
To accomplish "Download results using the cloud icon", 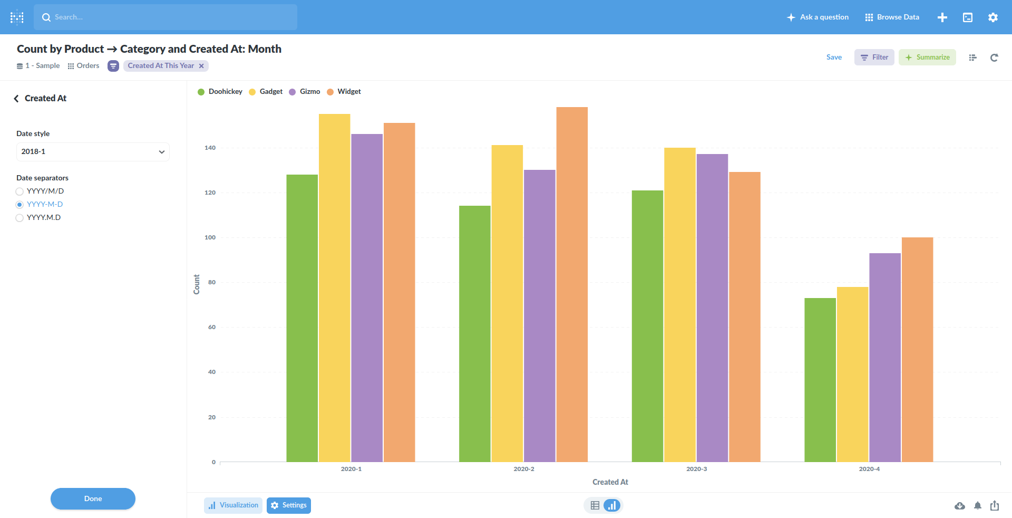I will click(960, 505).
